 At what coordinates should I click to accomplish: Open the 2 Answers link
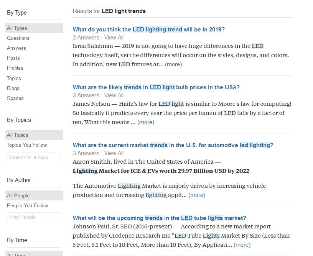tap(86, 38)
